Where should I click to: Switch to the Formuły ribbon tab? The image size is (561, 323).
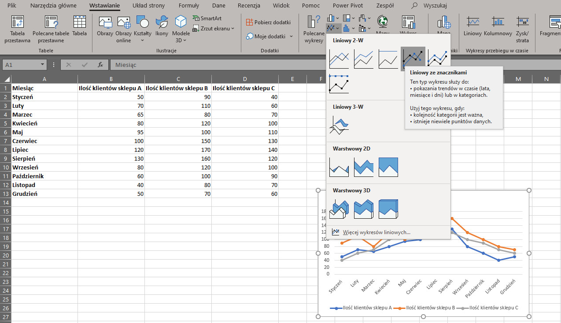click(x=188, y=6)
